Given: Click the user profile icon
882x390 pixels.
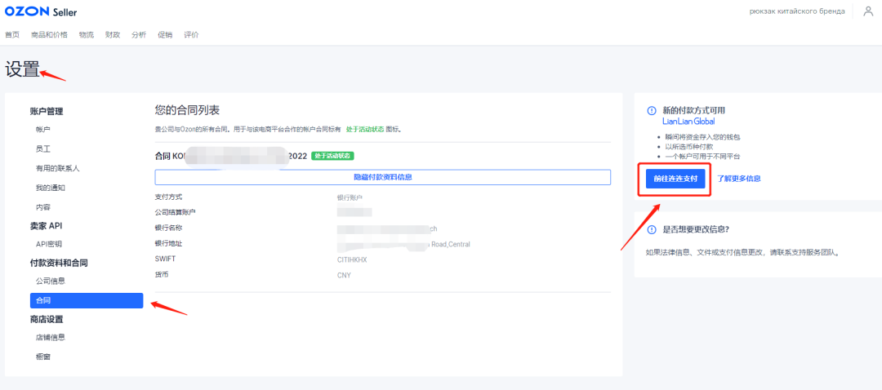Looking at the screenshot, I should click(868, 11).
